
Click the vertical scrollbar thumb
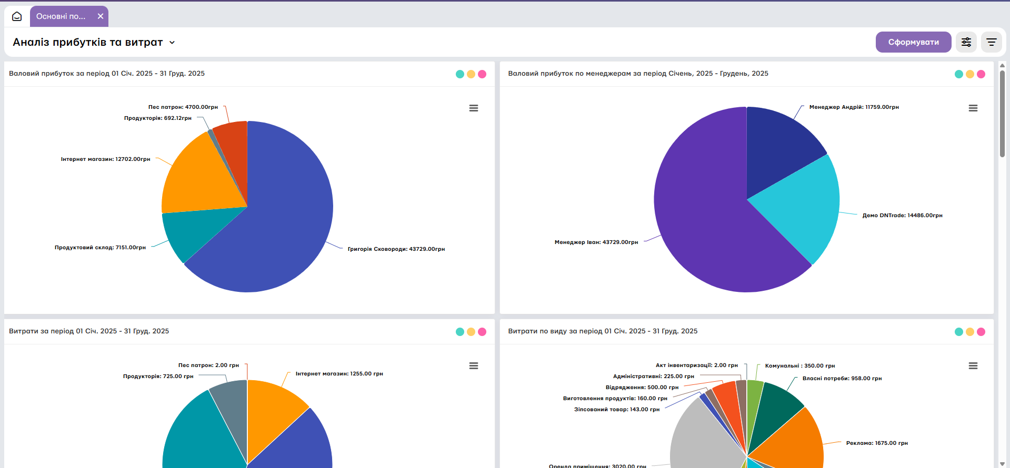(x=1002, y=113)
